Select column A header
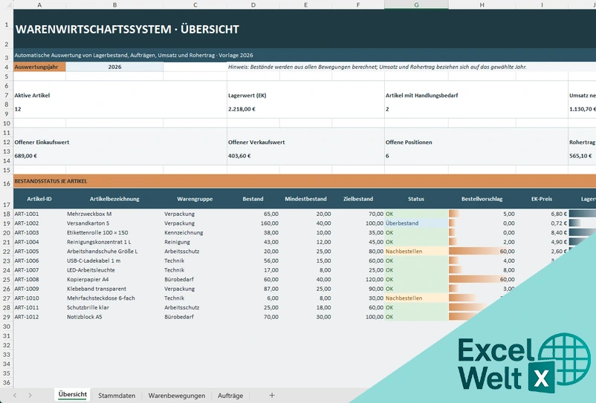 tap(39, 4)
